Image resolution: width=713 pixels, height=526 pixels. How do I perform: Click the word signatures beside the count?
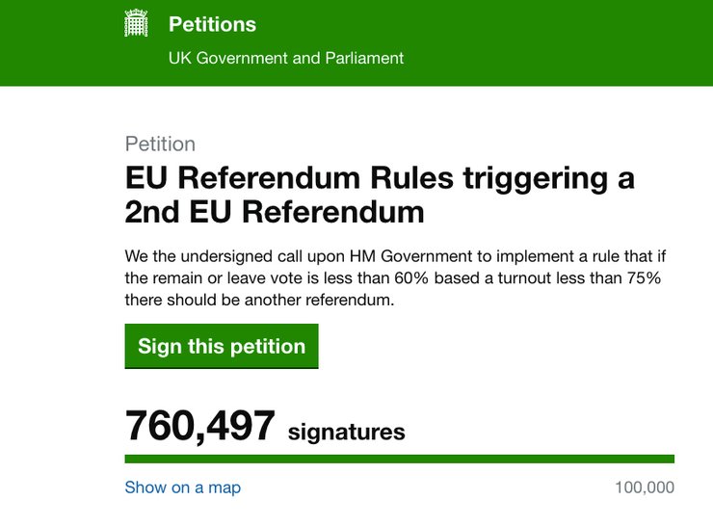click(347, 431)
